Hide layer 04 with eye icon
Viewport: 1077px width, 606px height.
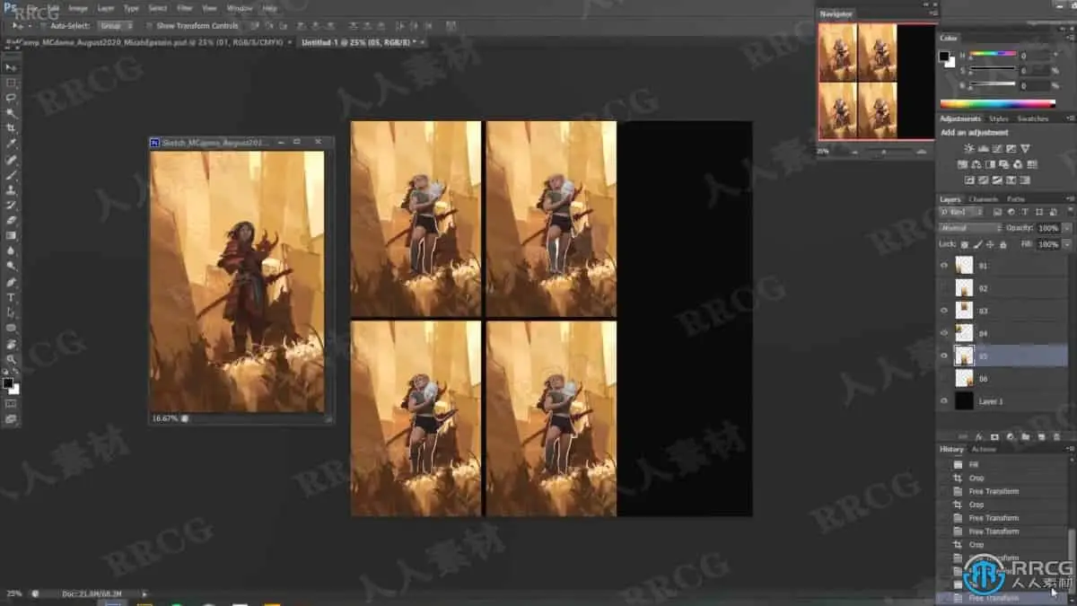coord(943,333)
